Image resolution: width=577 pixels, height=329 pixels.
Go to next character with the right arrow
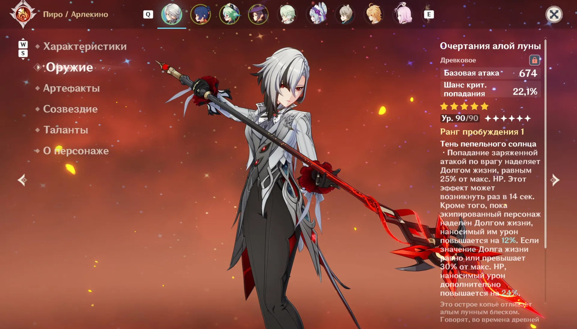(555, 180)
